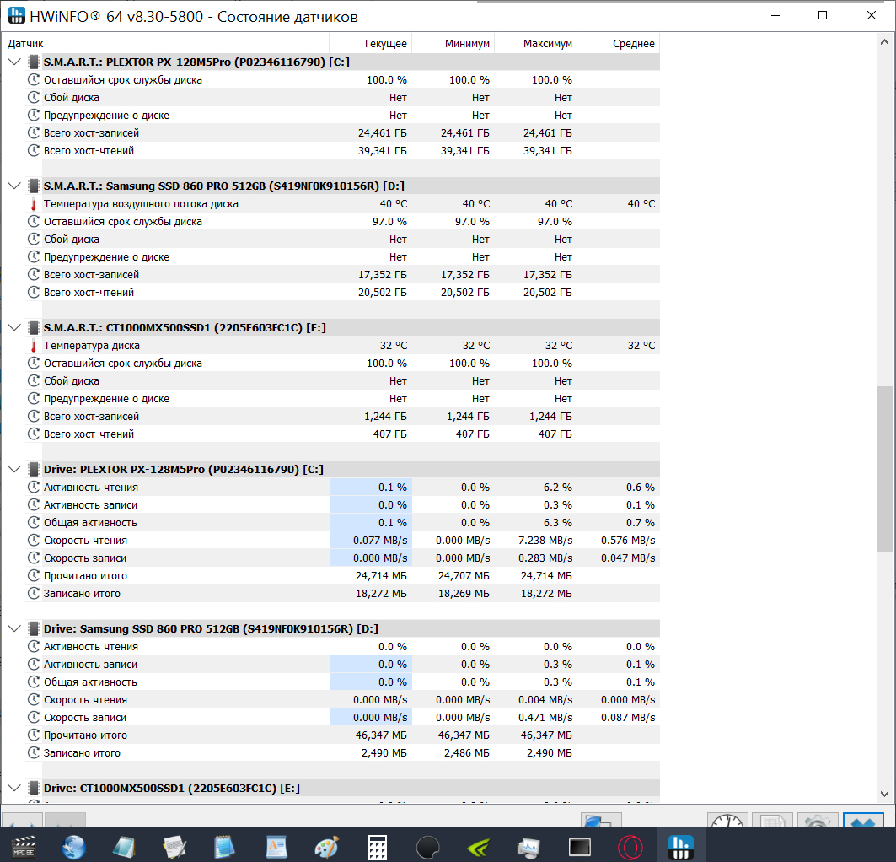The image size is (896, 862).
Task: Click the HWiNFO icon in the taskbar
Action: [680, 847]
